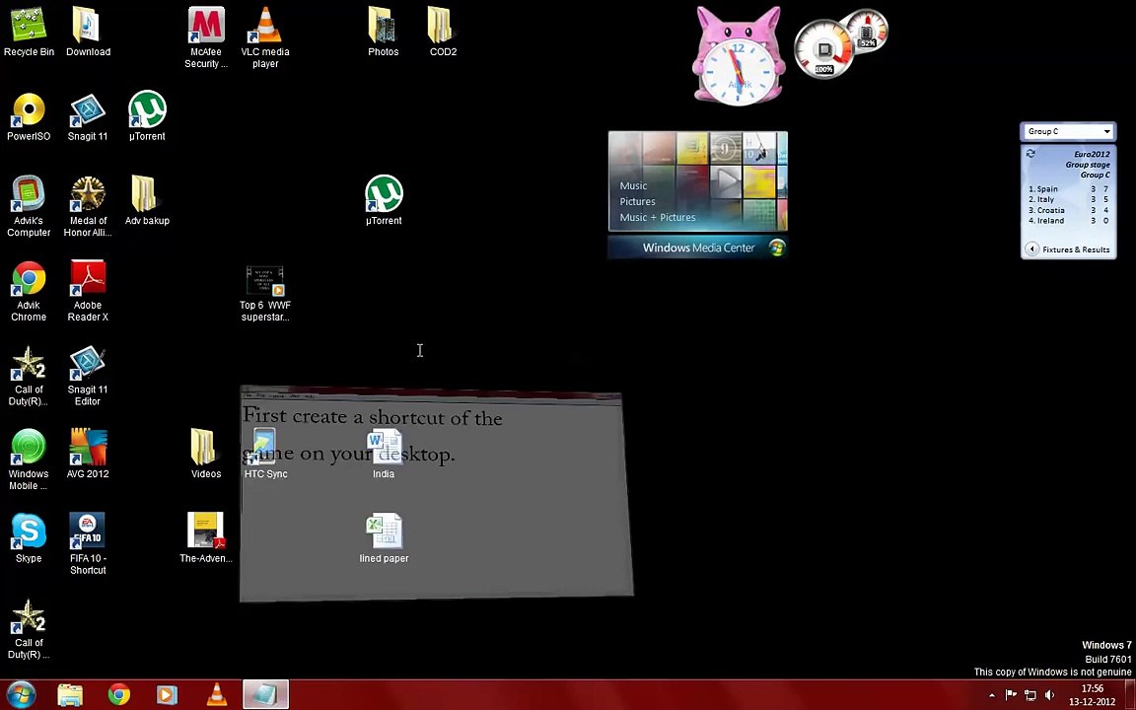
Task: Choose Music + Pictures in Media Center gadget
Action: pyautogui.click(x=657, y=217)
